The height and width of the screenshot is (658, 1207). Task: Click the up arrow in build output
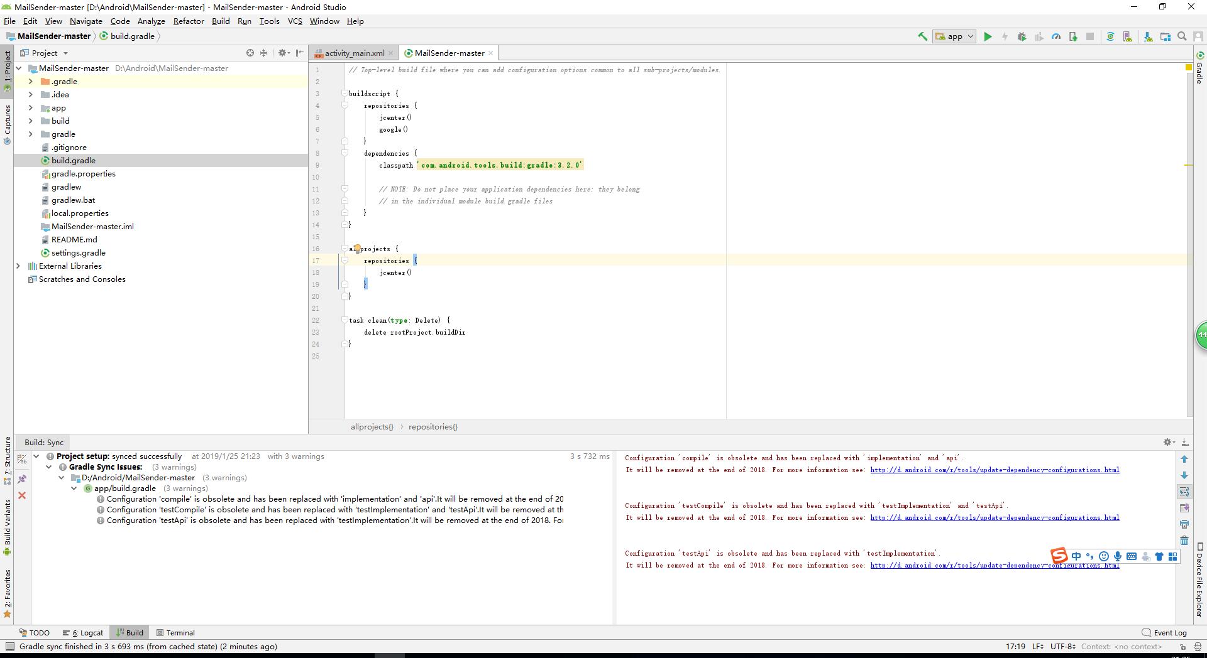(1184, 459)
